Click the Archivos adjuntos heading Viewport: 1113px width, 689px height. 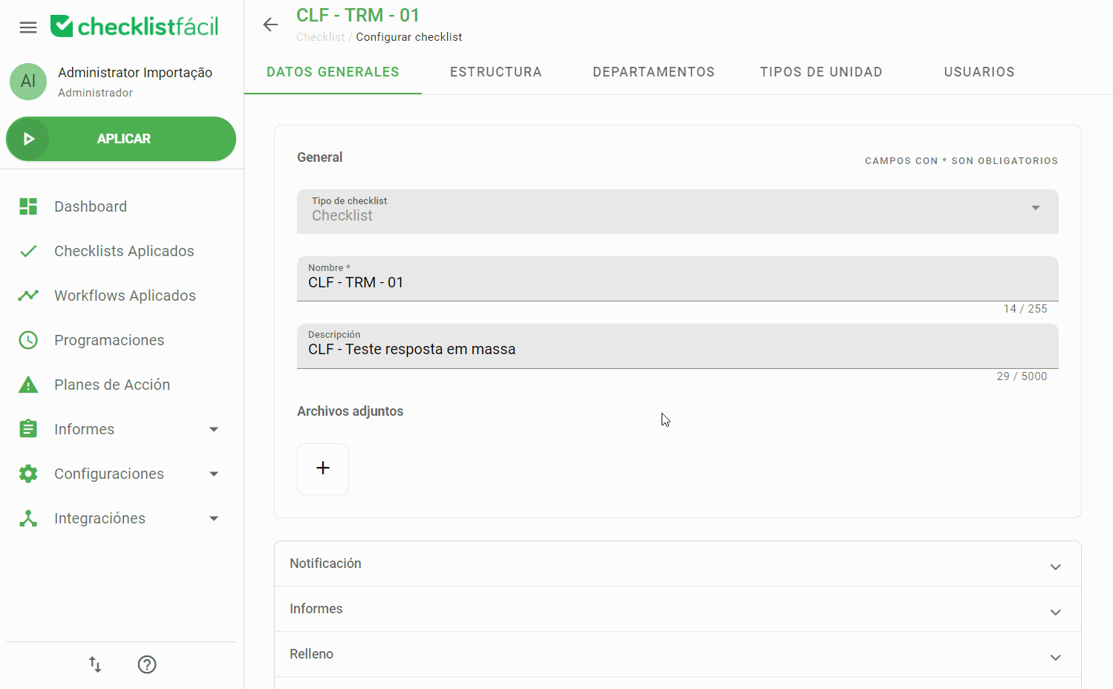350,411
